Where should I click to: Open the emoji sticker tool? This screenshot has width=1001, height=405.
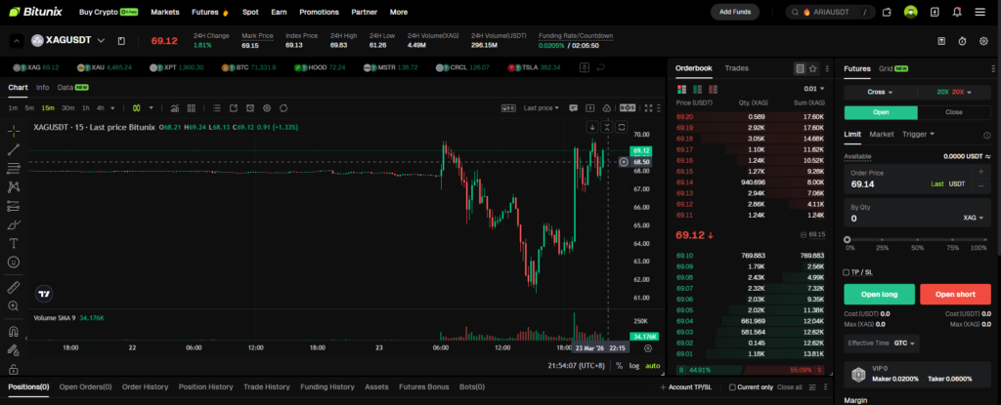point(14,262)
